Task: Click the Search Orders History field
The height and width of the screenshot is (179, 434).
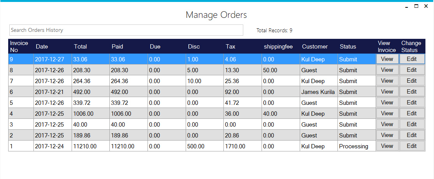Action: pos(126,30)
